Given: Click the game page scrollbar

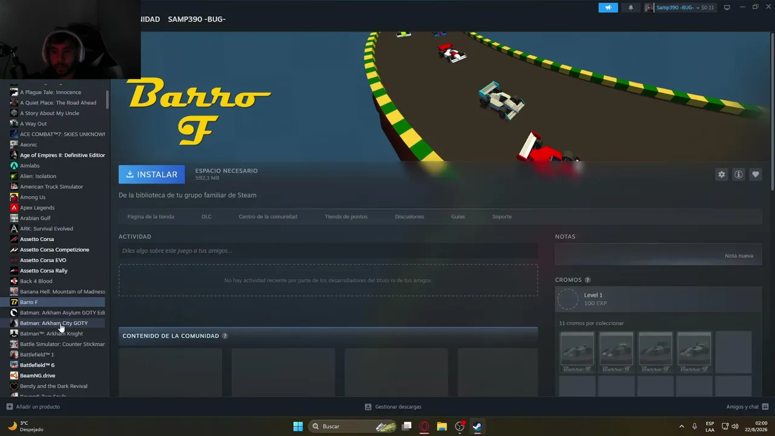Looking at the screenshot, I should (x=773, y=112).
